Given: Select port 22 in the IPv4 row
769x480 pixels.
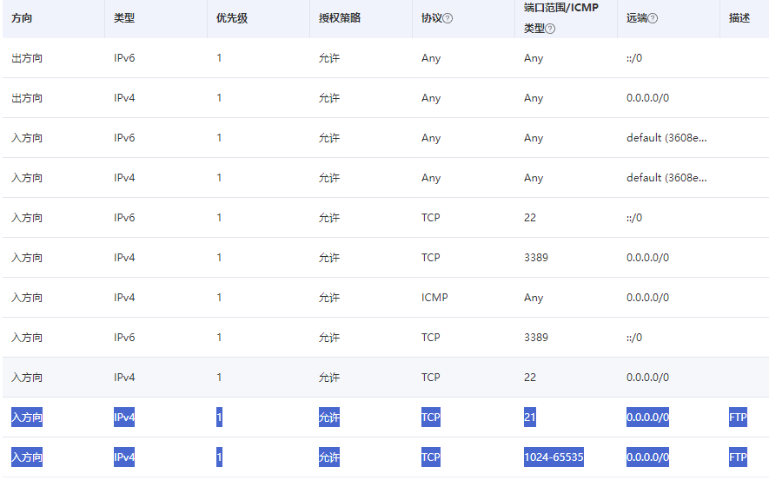Looking at the screenshot, I should pyautogui.click(x=530, y=378).
